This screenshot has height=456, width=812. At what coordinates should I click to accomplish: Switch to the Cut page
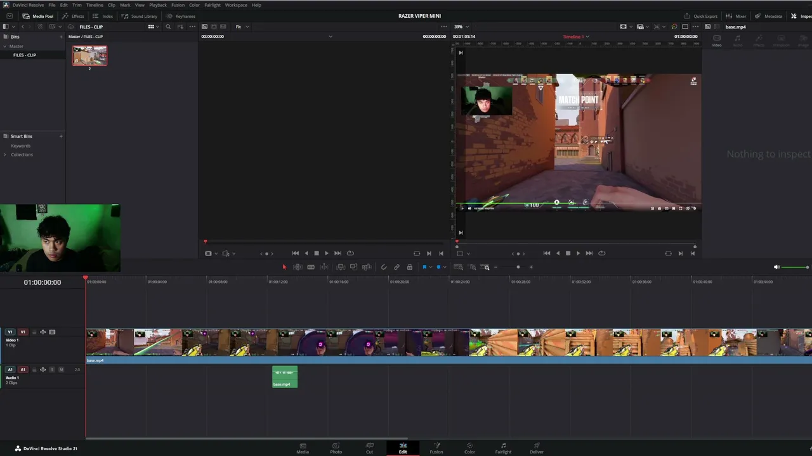(x=369, y=448)
